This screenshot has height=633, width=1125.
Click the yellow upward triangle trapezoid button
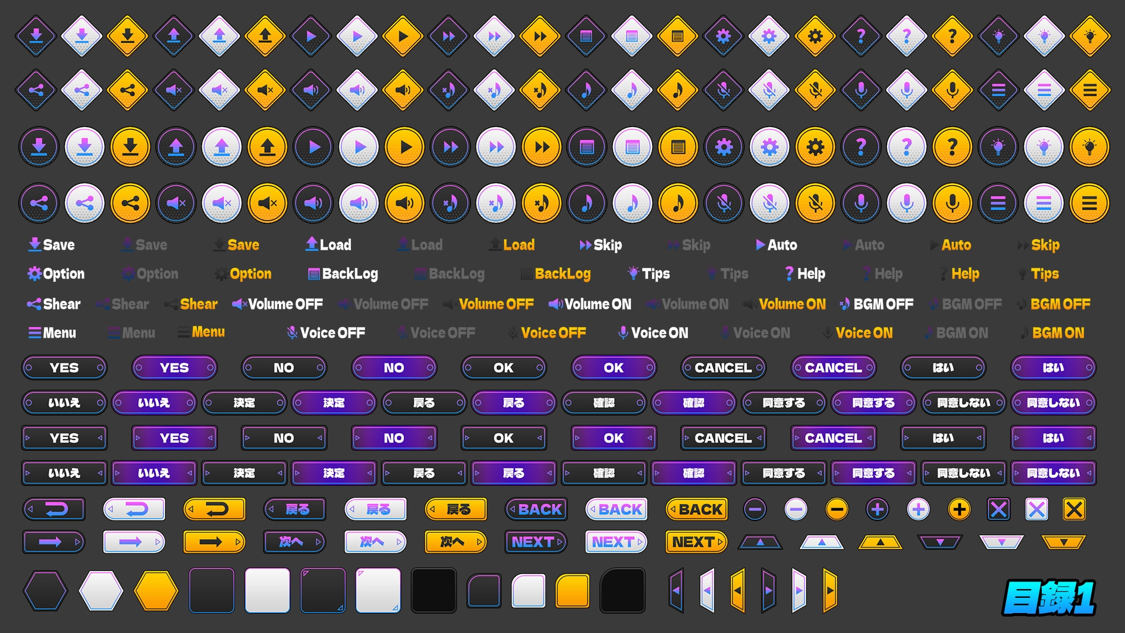click(879, 543)
